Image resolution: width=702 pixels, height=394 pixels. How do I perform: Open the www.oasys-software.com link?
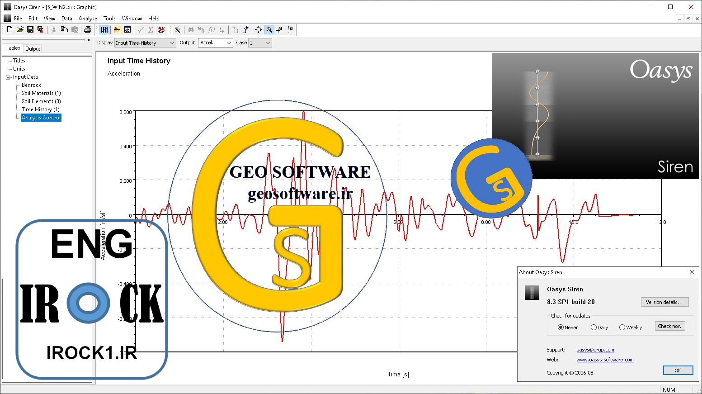click(x=605, y=360)
